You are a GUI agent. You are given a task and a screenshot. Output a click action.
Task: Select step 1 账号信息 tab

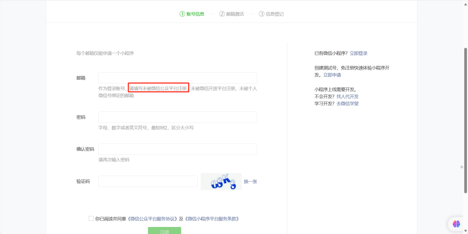point(192,14)
